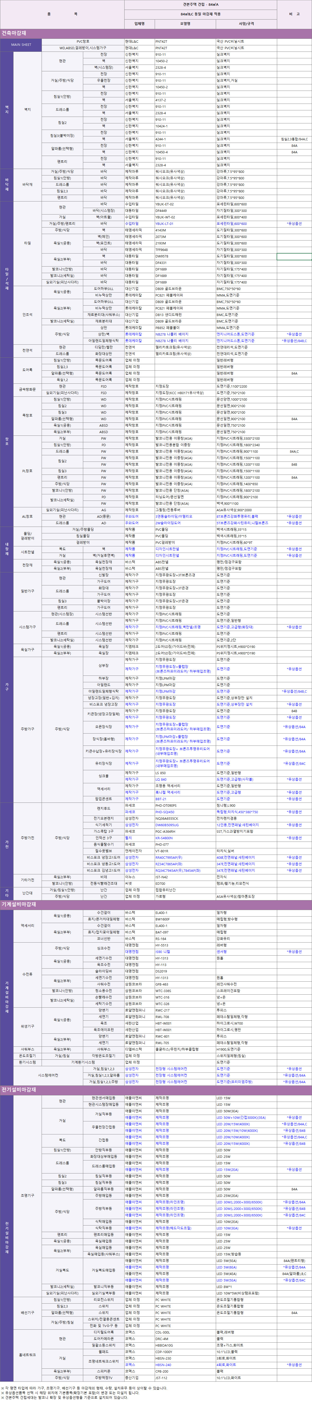Click the 시트판넬 category cell
Screen dimensions: 312x1402
tap(28, 552)
